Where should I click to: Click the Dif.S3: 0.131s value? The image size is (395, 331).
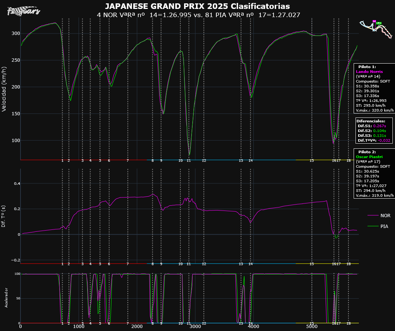pyautogui.click(x=372, y=135)
